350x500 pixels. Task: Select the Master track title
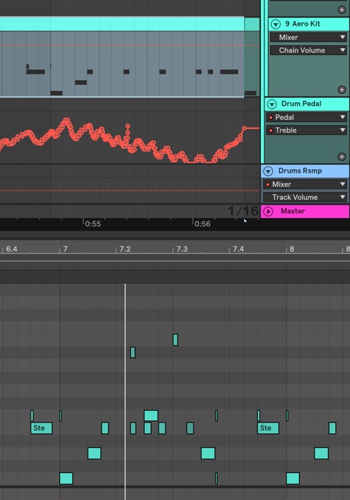293,211
